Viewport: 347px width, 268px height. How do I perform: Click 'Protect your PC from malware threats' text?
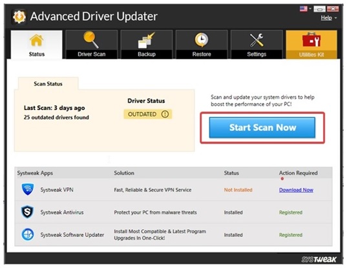coord(155,212)
